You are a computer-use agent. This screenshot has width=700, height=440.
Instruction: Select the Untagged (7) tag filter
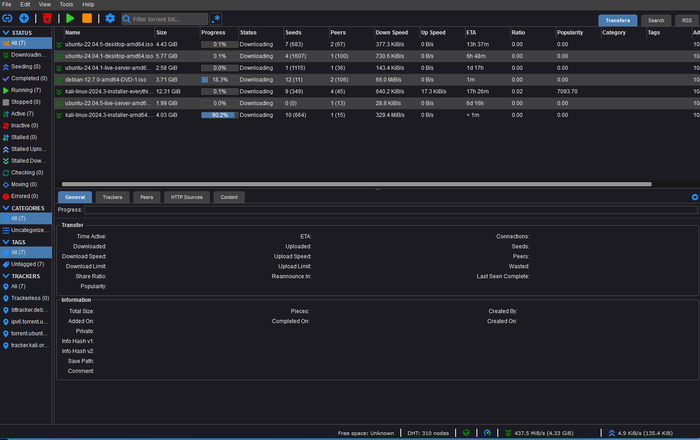click(x=26, y=264)
